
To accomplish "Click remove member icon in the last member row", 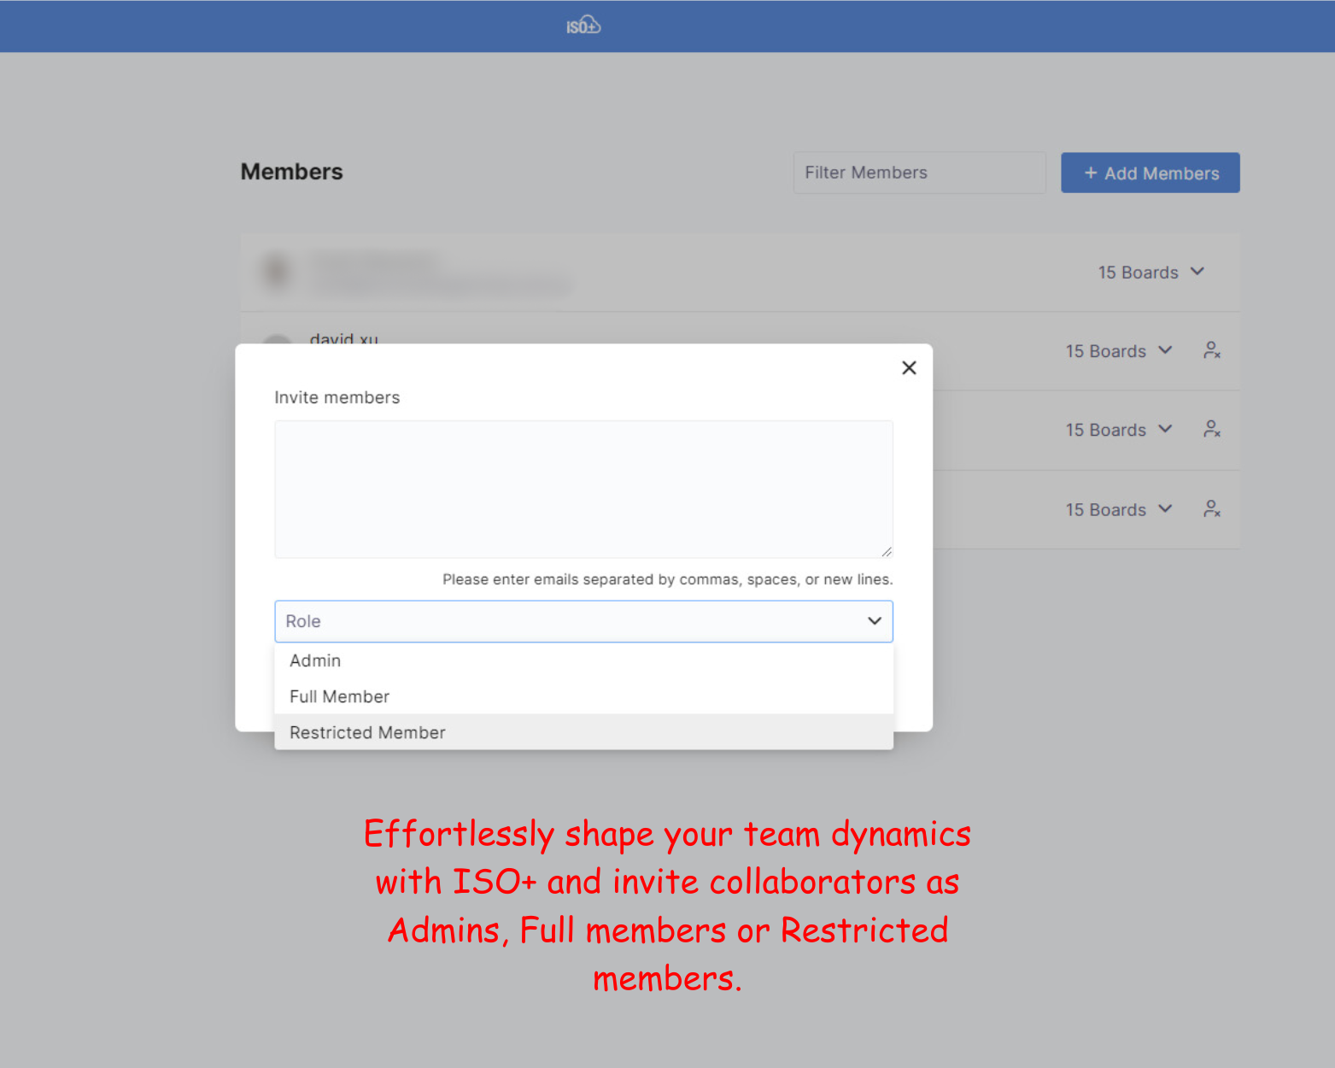I will [1211, 509].
